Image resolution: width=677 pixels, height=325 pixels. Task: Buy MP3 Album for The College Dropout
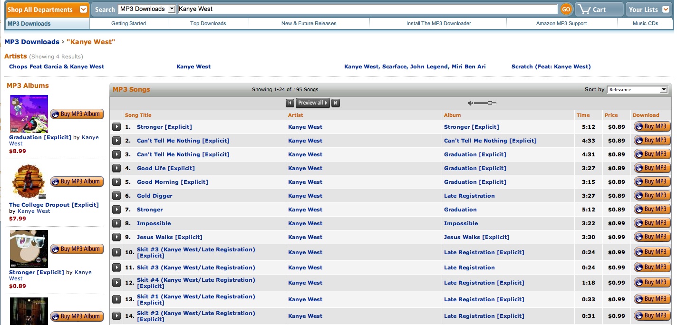coord(77,182)
